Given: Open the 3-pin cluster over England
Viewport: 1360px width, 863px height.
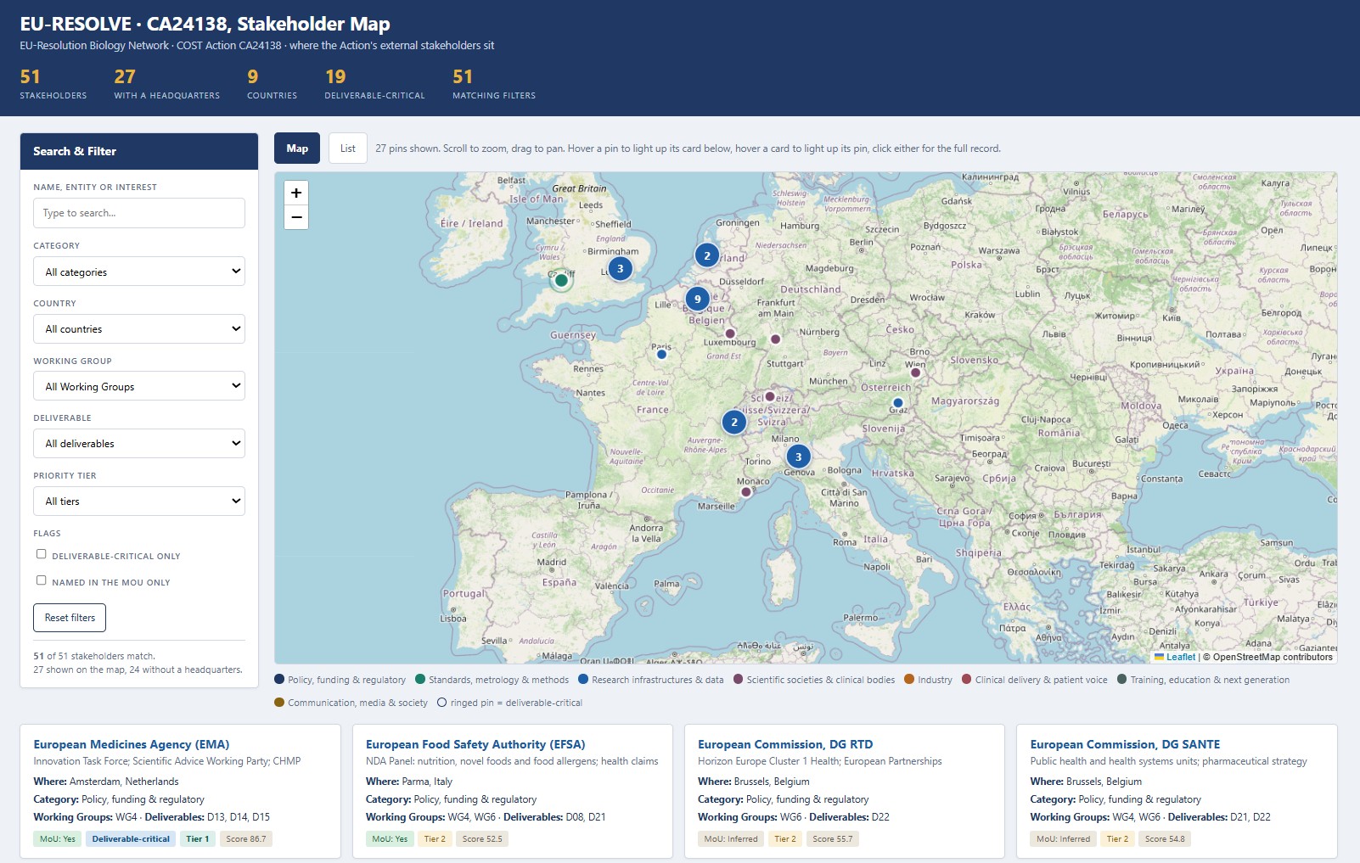Looking at the screenshot, I should point(621,268).
